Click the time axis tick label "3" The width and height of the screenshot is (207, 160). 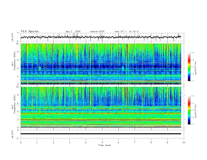70,142
